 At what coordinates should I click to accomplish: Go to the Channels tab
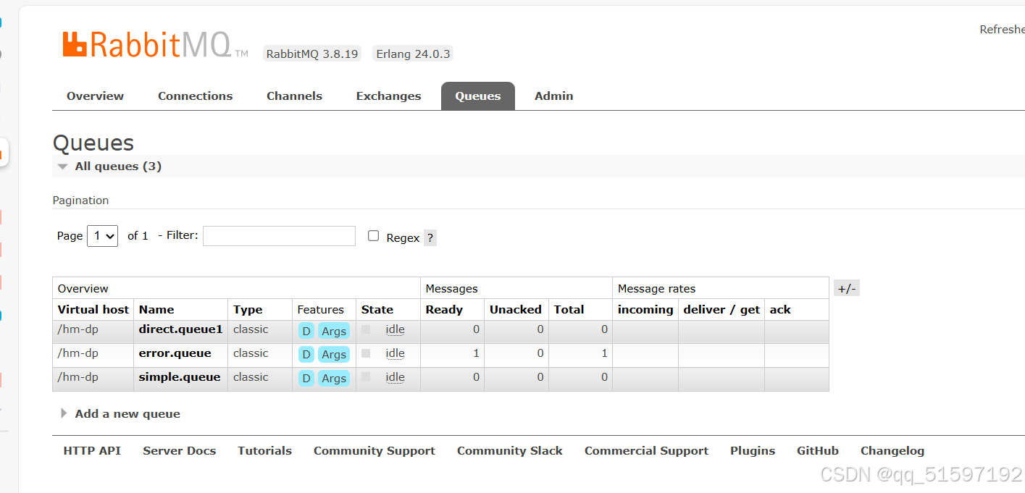click(294, 96)
